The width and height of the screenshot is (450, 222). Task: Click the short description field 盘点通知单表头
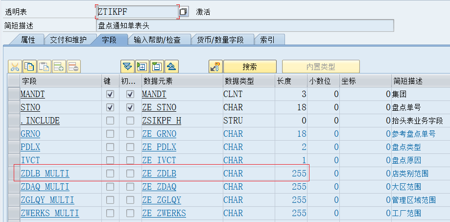245,26
